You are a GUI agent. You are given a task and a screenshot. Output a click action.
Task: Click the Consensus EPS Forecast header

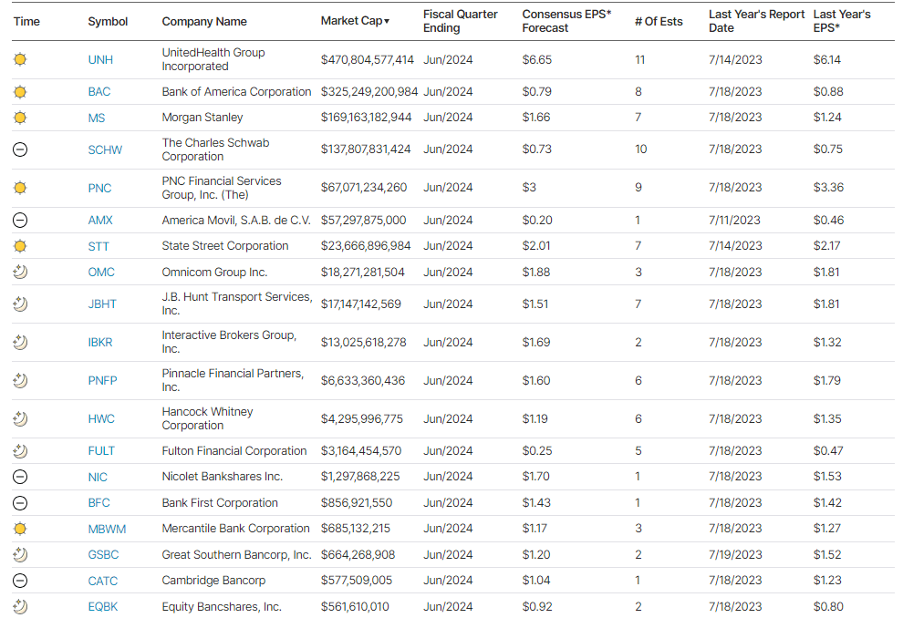coord(566,21)
